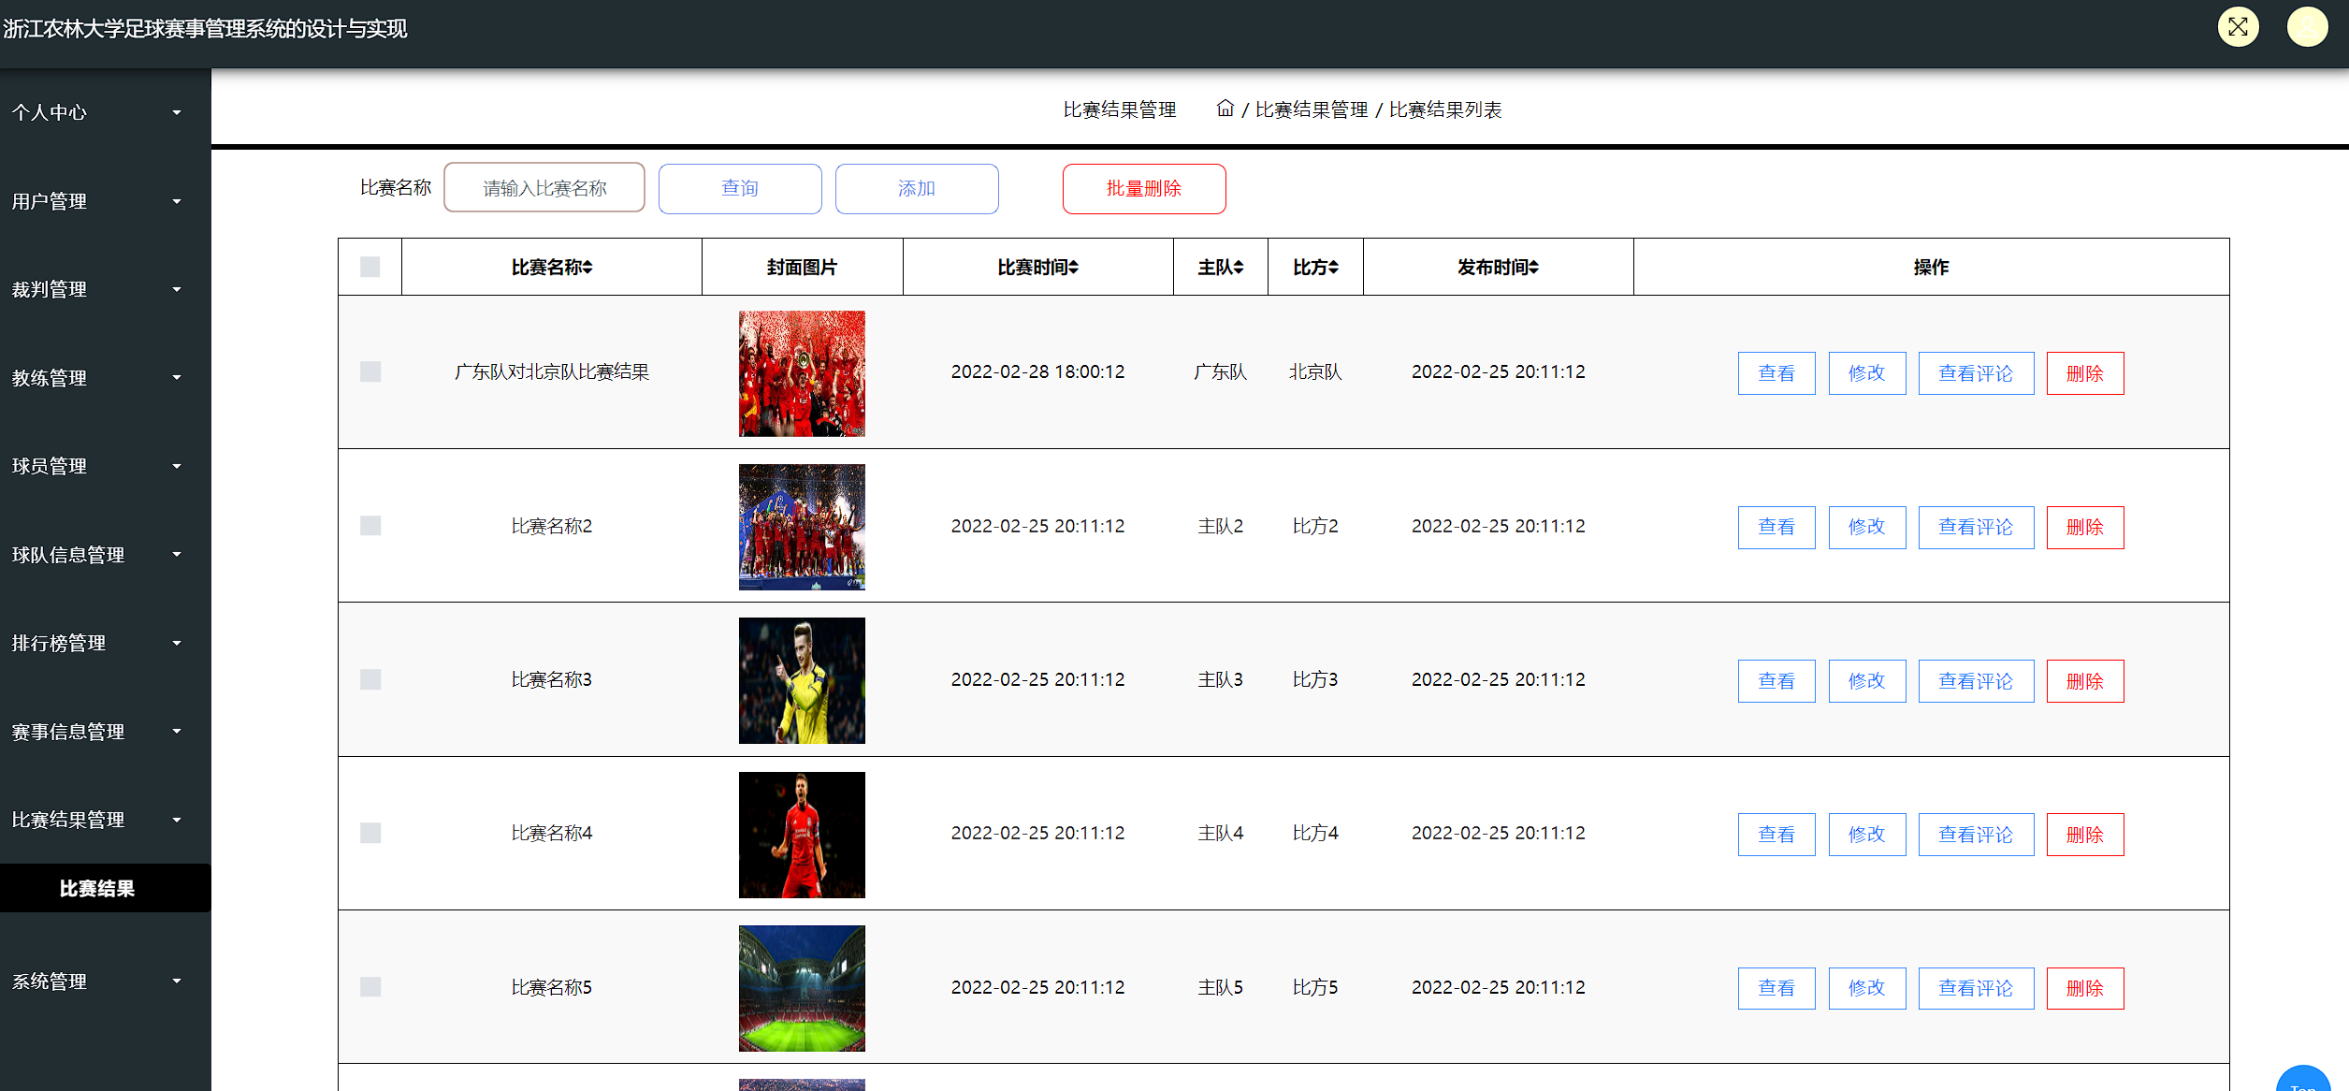
Task: Expand 系统管理 sidebar menu
Action: 96,982
